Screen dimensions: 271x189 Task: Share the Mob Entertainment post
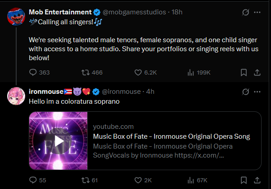pyautogui.click(x=258, y=72)
